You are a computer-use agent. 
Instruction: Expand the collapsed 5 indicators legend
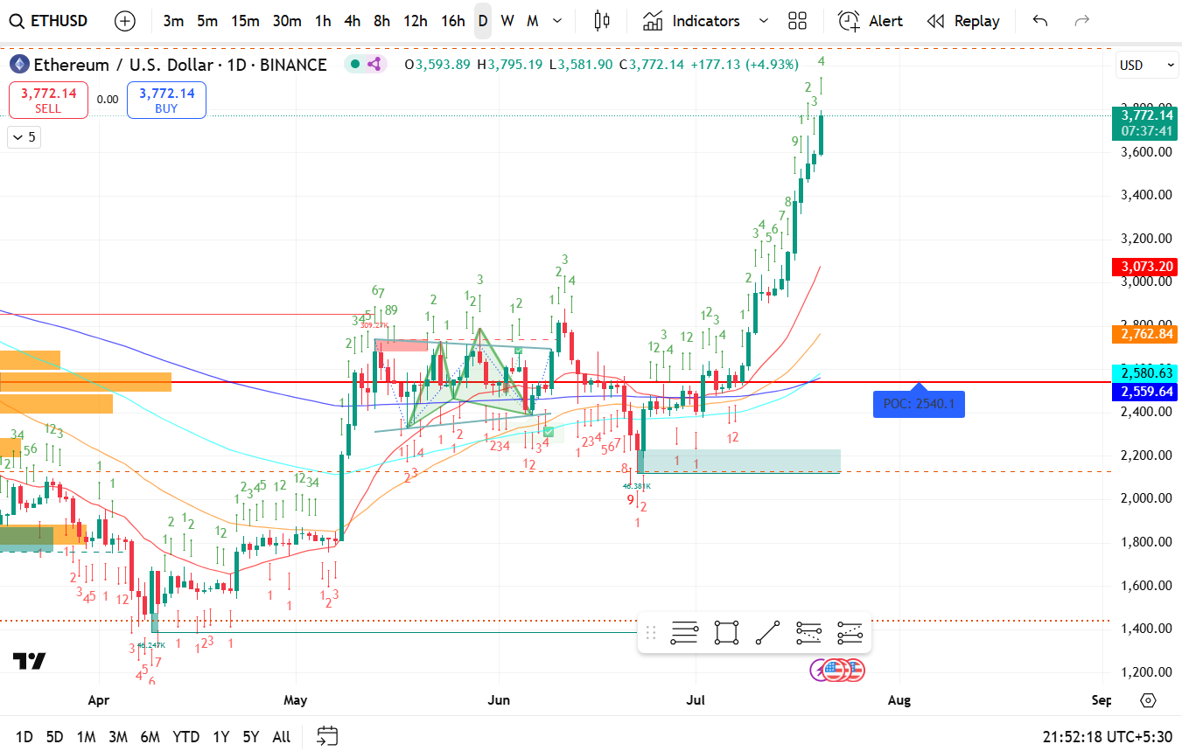point(23,136)
